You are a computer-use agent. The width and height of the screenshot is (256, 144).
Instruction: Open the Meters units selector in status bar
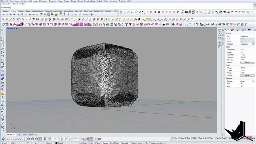pos(49,143)
